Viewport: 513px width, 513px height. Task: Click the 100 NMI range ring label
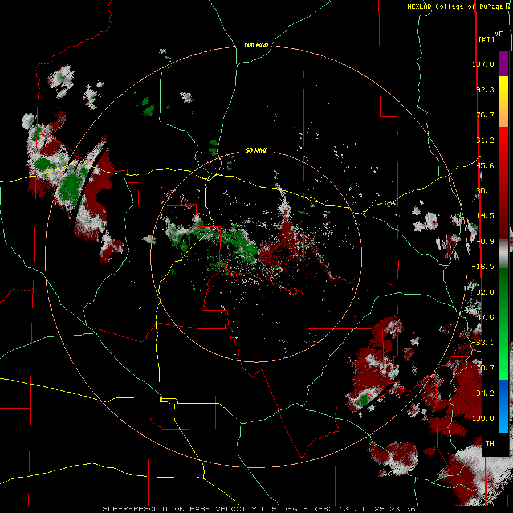pyautogui.click(x=256, y=45)
